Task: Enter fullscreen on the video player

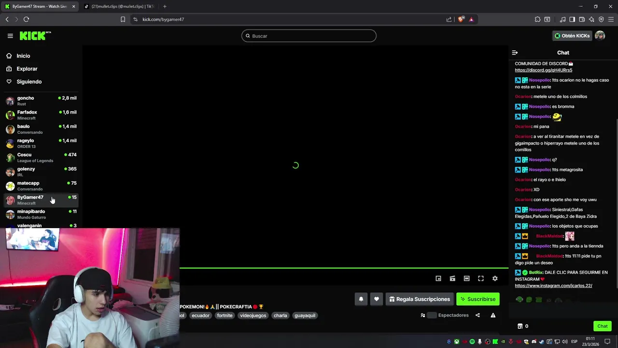Action: 481,278
